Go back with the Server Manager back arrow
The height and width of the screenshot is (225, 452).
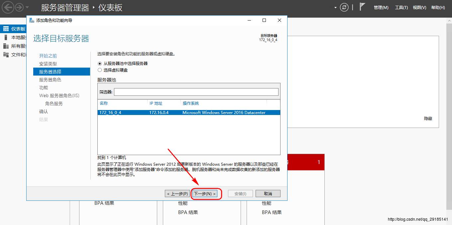point(8,7)
